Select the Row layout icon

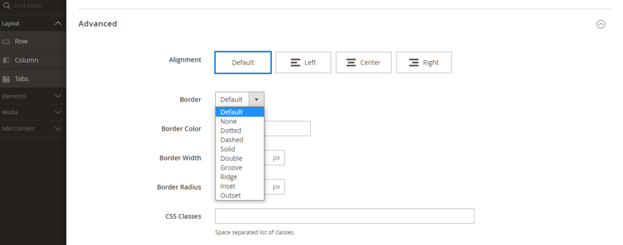pyautogui.click(x=6, y=42)
